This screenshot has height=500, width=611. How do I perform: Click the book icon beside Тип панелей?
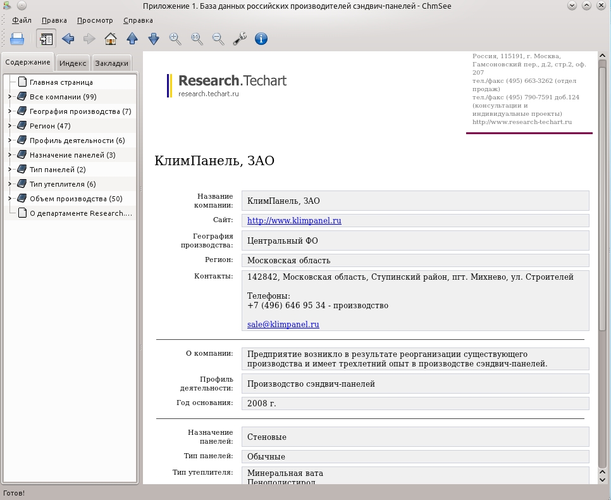[22, 169]
